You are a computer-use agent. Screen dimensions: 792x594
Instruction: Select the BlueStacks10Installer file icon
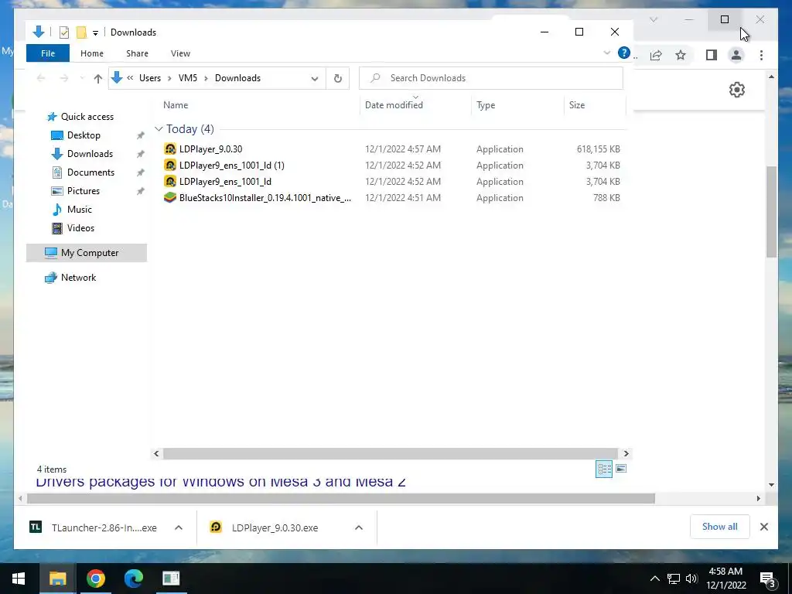click(x=170, y=197)
